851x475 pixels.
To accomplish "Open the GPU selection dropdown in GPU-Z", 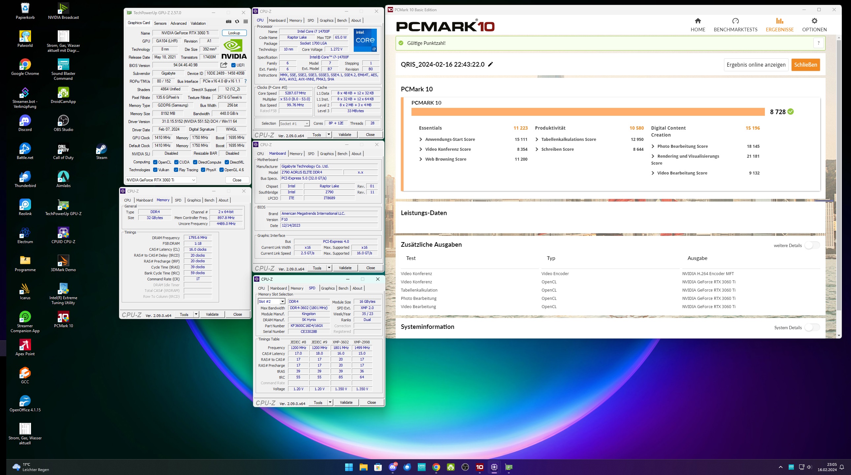I will point(161,180).
